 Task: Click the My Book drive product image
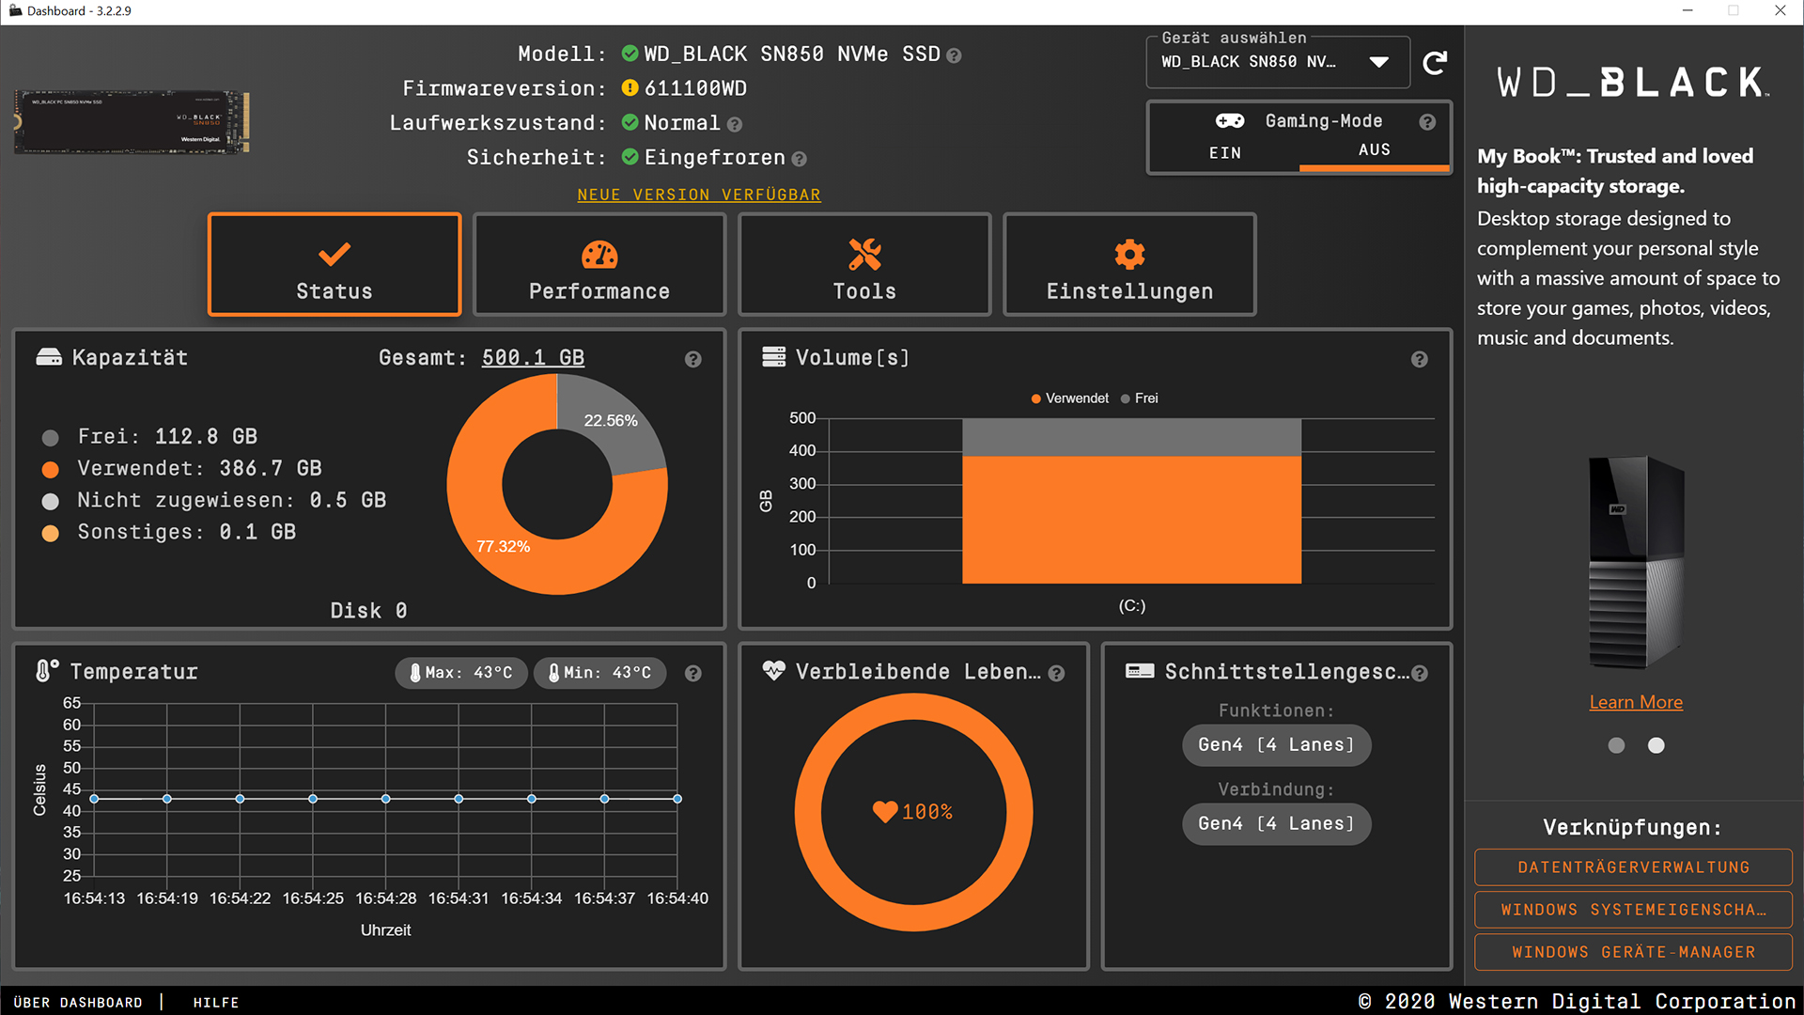point(1636,561)
